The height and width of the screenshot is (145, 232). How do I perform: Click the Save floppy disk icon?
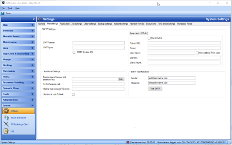pyautogui.click(x=3, y=13)
